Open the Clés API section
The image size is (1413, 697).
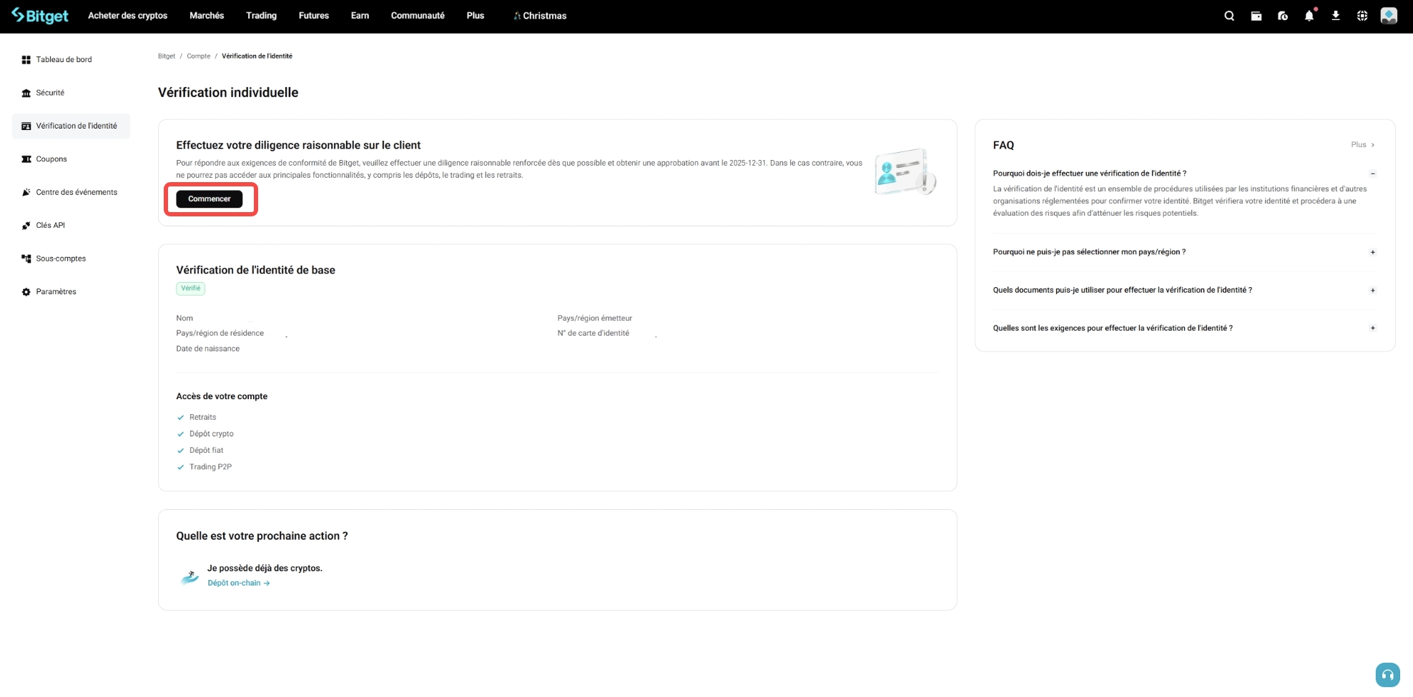pos(50,225)
